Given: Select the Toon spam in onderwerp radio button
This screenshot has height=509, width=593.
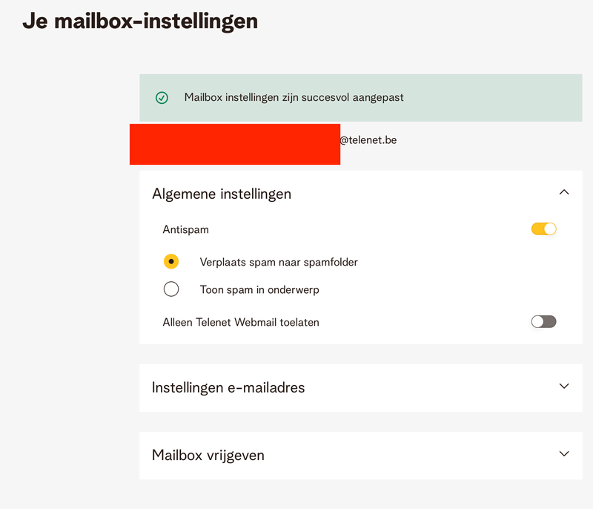Looking at the screenshot, I should tap(171, 289).
